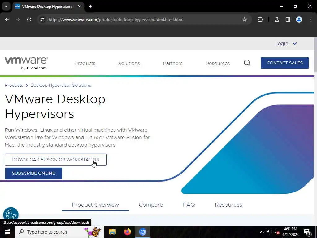Click the Chrome taskbar icon

point(142,232)
